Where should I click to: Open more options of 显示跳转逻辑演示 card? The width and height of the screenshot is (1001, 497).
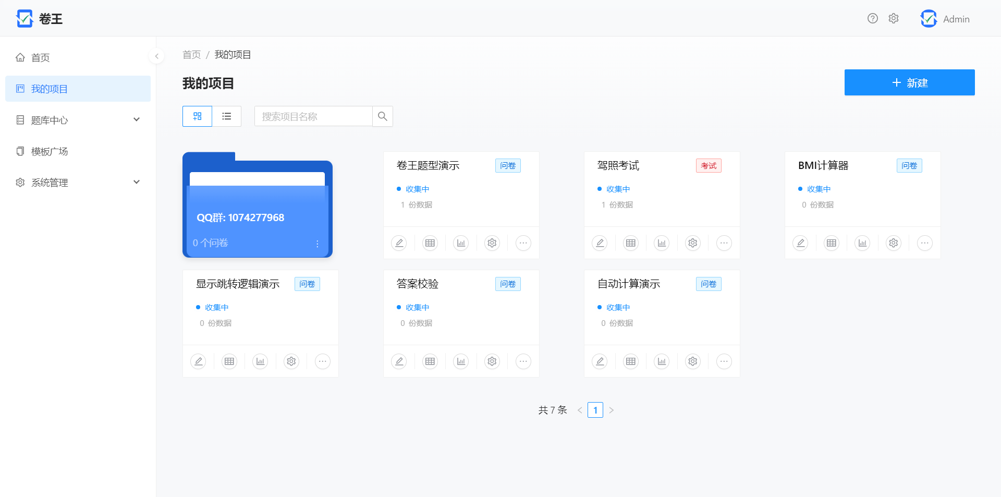tap(323, 361)
